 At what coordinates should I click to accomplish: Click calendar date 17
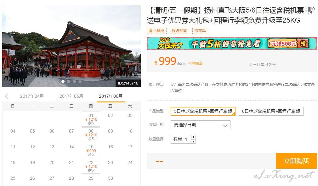[130, 147]
